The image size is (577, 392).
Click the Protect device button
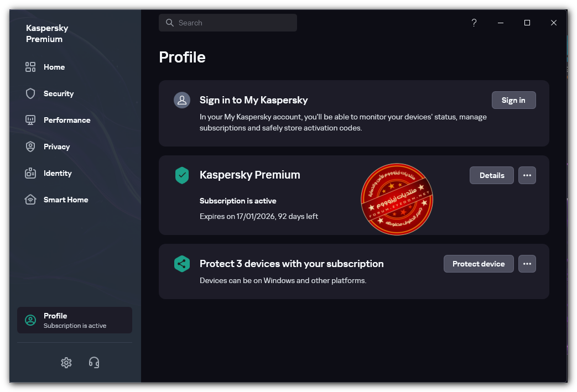pos(479,264)
